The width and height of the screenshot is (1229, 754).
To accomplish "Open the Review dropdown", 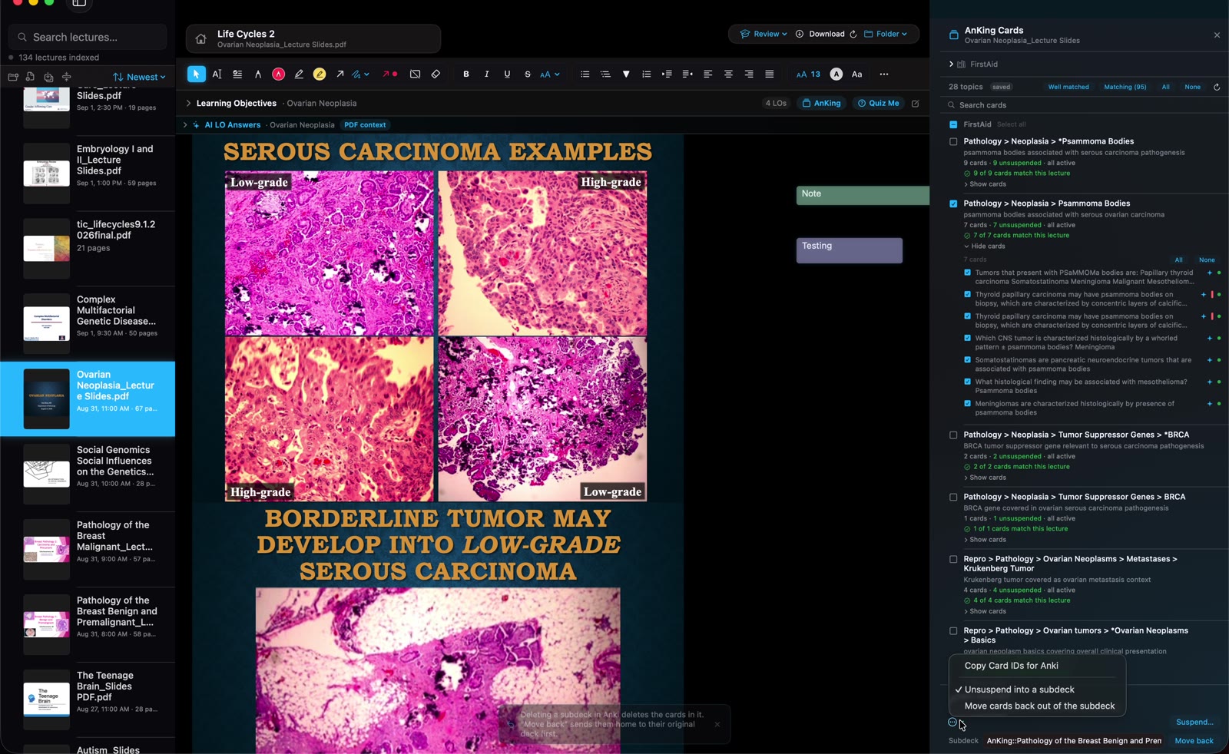I will click(x=764, y=34).
